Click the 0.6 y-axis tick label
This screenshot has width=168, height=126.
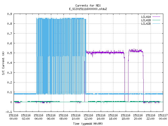tap(9, 43)
